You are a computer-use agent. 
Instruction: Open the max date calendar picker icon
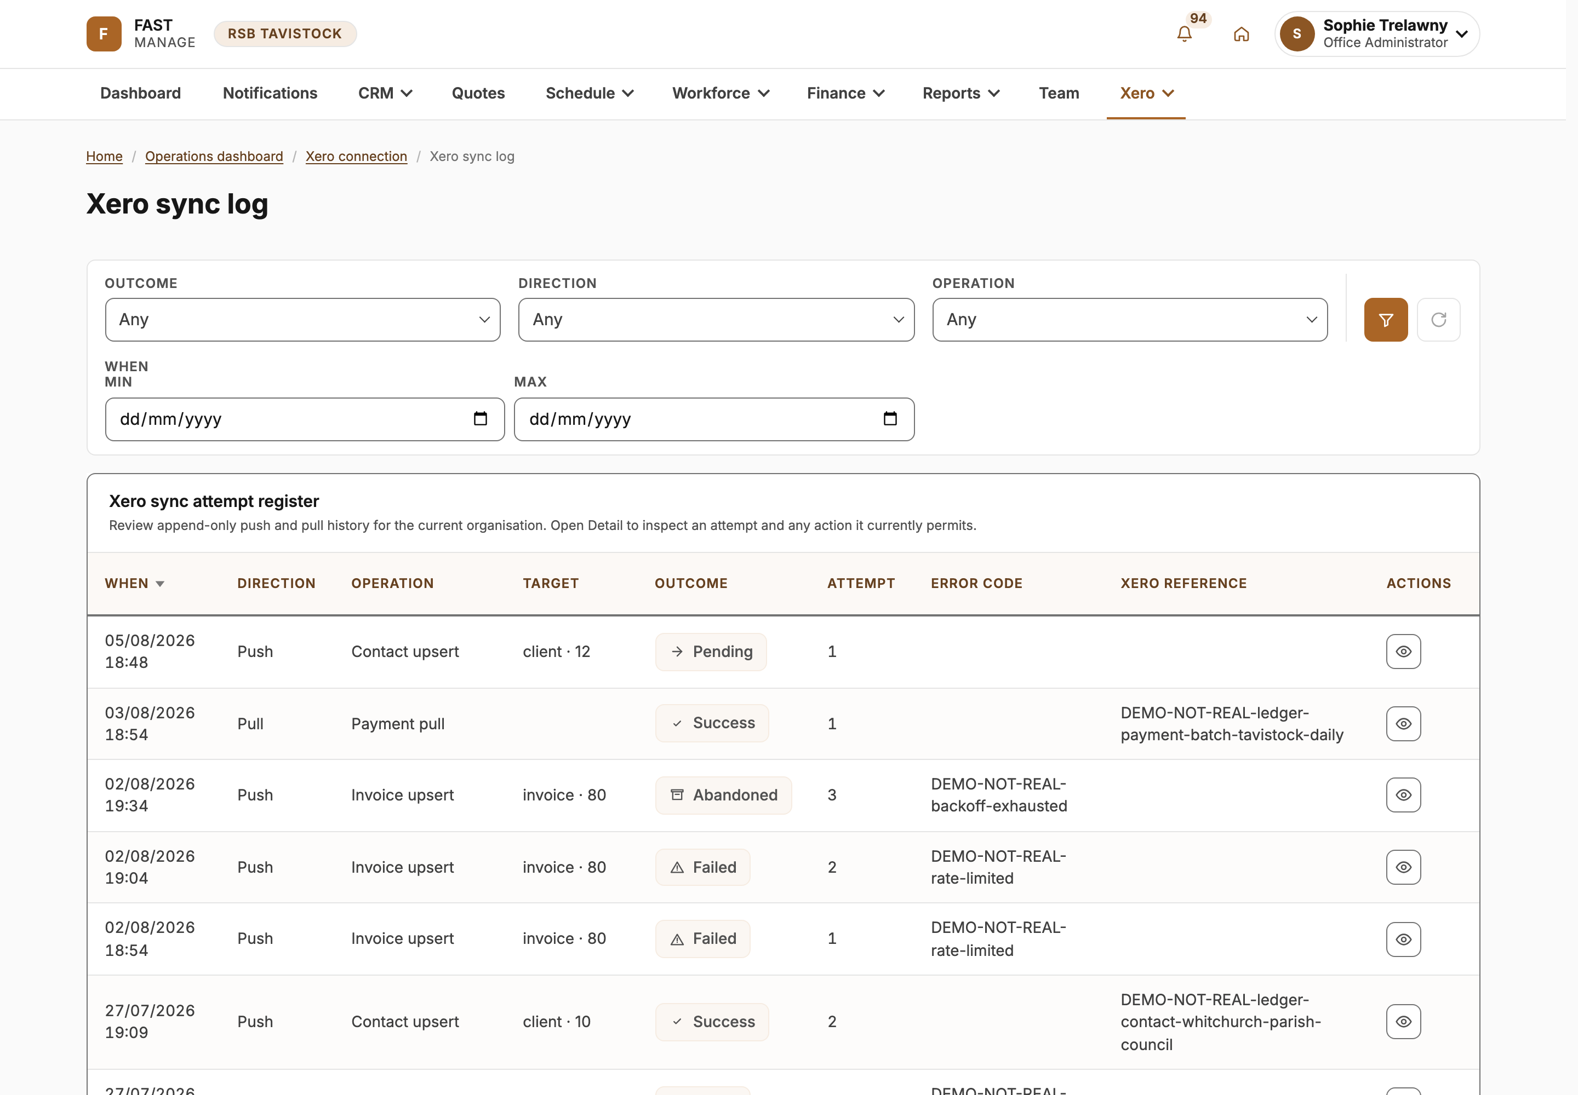[890, 418]
